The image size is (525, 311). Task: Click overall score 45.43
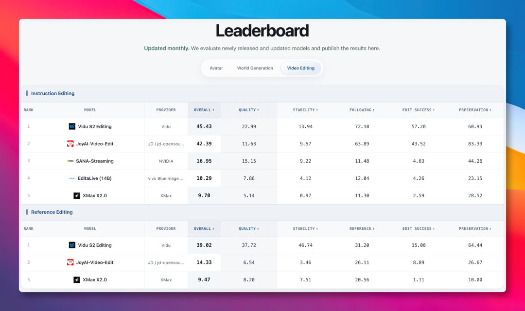pyautogui.click(x=204, y=126)
